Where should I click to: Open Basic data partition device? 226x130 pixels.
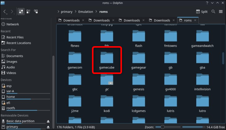tap(20, 121)
